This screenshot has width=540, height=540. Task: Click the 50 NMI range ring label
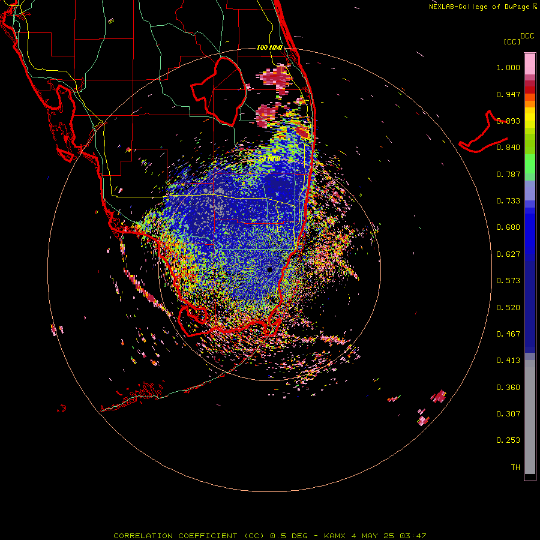(270, 159)
